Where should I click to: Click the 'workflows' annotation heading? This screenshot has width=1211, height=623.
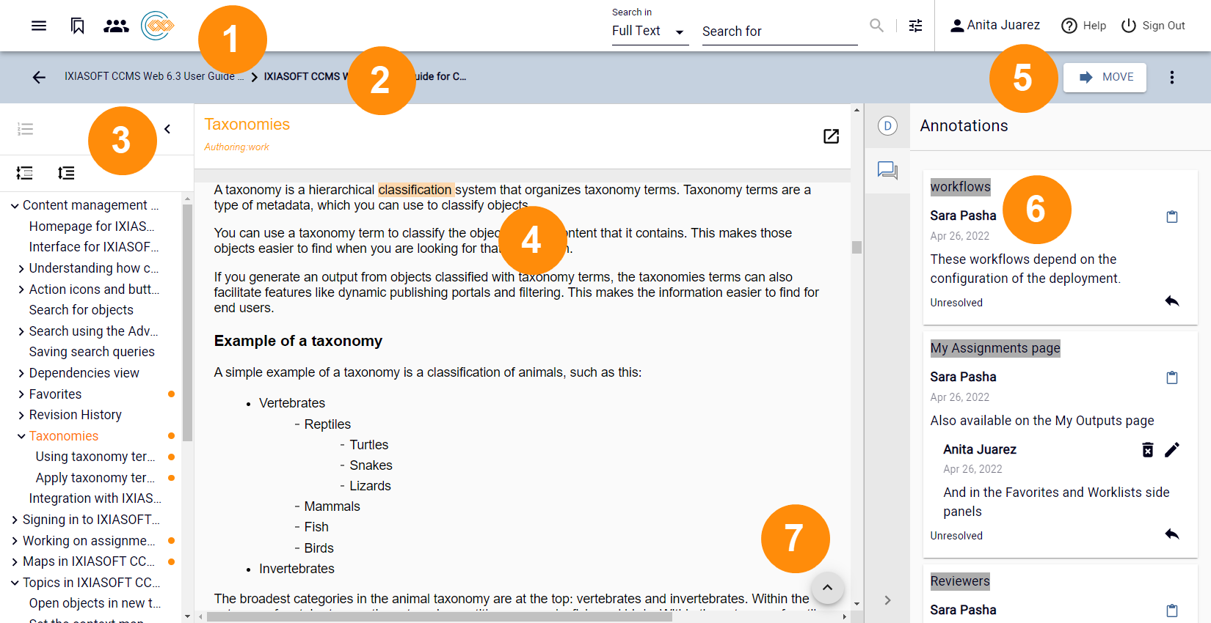coord(960,187)
